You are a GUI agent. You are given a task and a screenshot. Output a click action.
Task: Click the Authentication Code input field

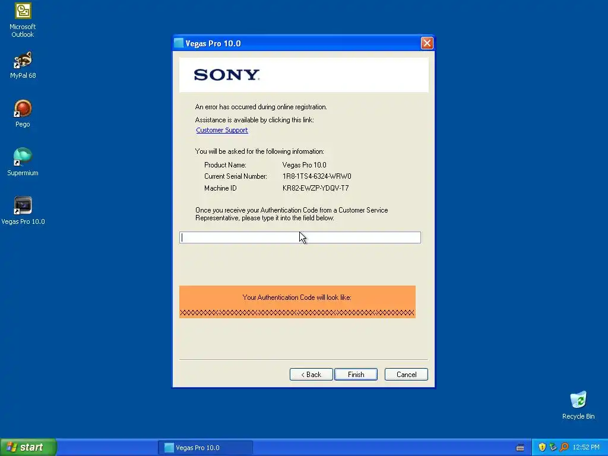[300, 237]
